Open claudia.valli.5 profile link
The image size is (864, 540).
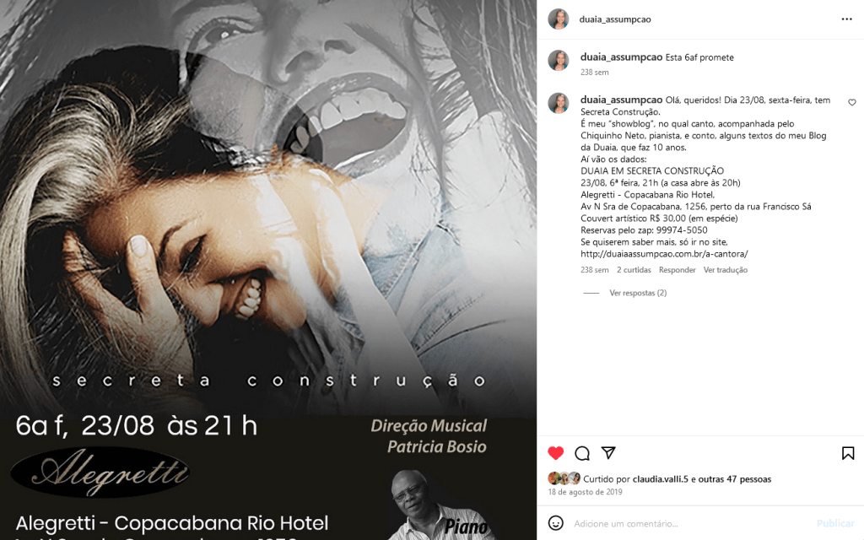(660, 479)
